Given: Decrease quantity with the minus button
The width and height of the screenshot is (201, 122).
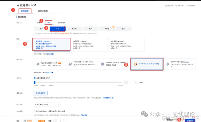Looking at the screenshot, I should click(x=55, y=121).
